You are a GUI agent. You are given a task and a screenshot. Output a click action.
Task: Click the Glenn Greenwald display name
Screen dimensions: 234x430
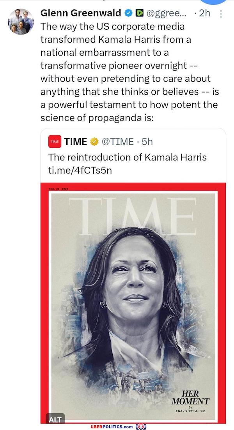click(x=81, y=13)
